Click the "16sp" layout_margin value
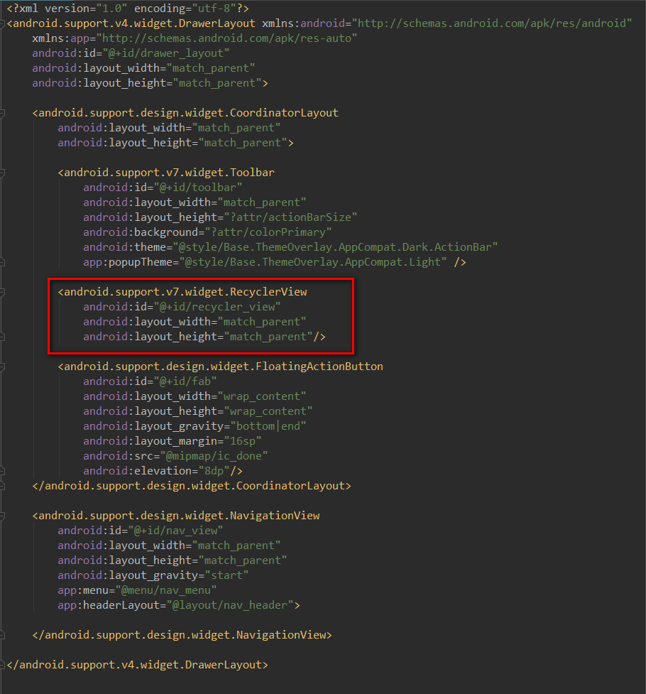Viewport: 646px width, 694px height. 243,441
